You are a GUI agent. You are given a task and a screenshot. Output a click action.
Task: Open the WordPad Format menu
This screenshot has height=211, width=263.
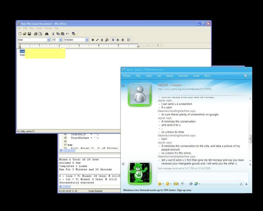[48, 28]
